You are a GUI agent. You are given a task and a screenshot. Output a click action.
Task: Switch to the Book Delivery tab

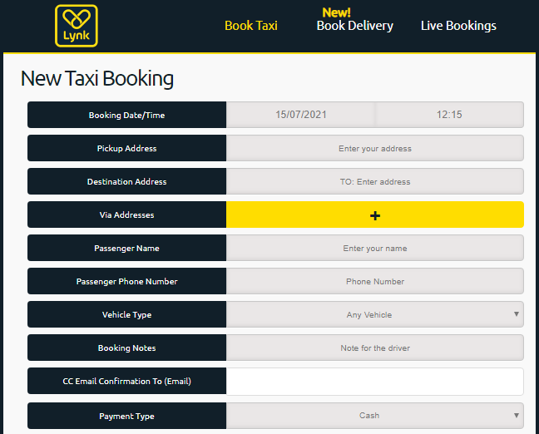[x=354, y=26]
